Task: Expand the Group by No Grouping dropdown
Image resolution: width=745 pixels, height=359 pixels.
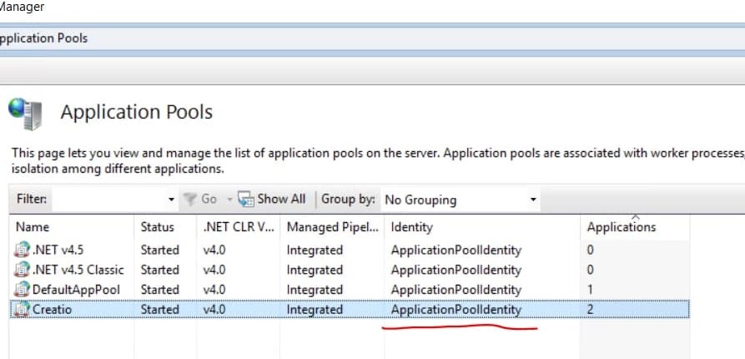Action: pyautogui.click(x=533, y=200)
